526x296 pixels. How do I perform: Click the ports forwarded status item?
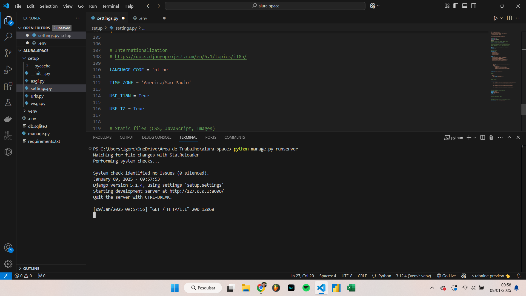point(42,276)
